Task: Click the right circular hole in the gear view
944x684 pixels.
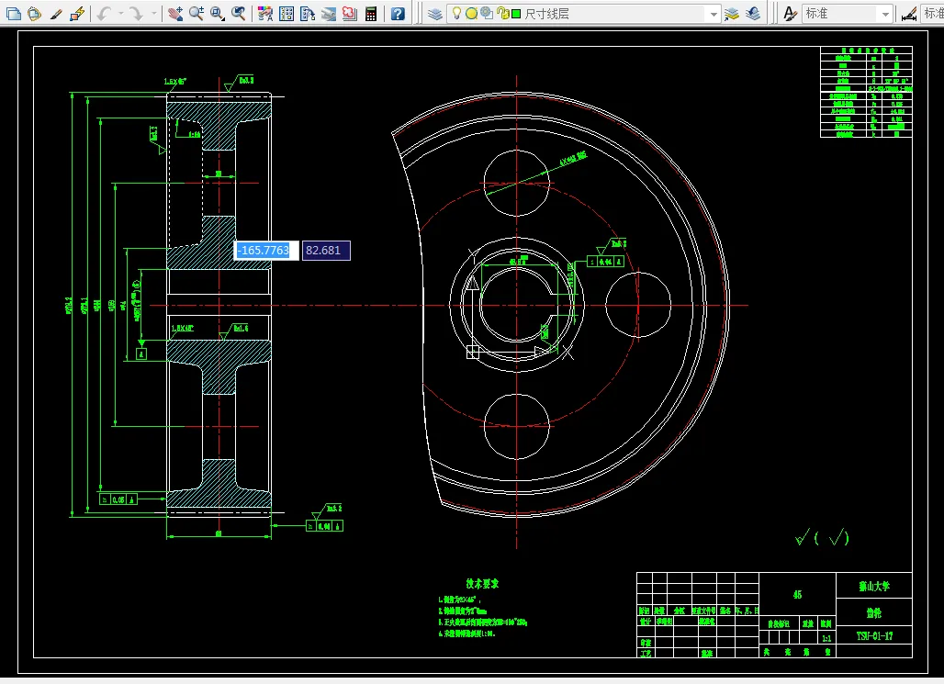Action: tap(638, 305)
